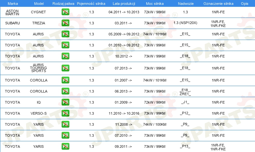255x152 pixels.
Task: Click the 05.2009 -> 09.2012 production dates
Action: point(124,34)
